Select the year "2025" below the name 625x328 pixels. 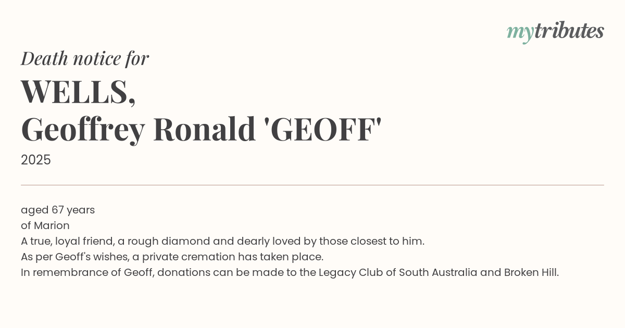pos(36,160)
